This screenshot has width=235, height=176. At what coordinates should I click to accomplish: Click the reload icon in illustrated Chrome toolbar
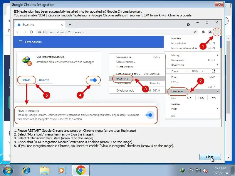pos(31,32)
